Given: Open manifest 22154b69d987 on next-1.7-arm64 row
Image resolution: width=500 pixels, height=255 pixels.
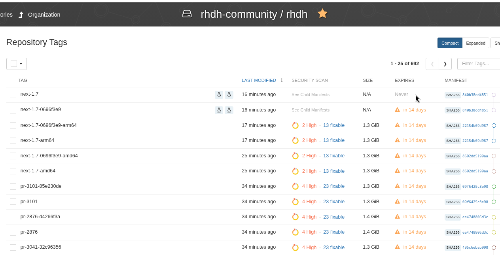Looking at the screenshot, I should [475, 141].
